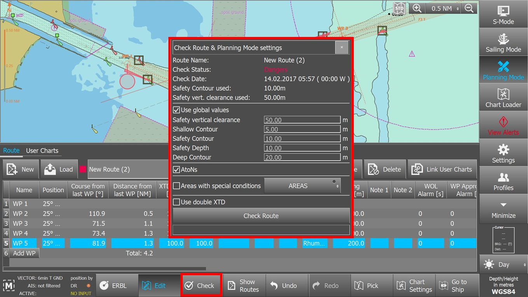
Task: Undo the last route edit
Action: tap(287, 285)
